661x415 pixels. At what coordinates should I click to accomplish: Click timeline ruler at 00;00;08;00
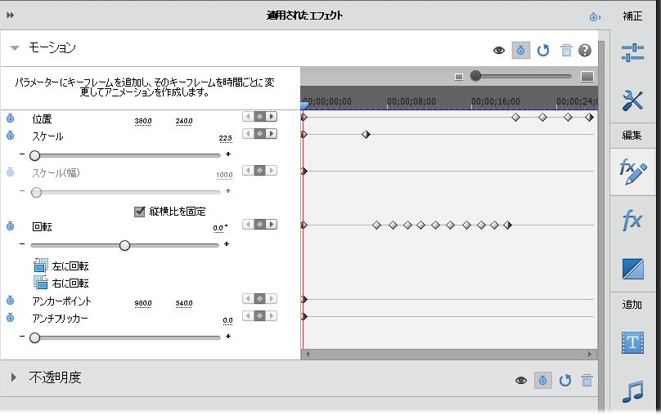pyautogui.click(x=411, y=101)
